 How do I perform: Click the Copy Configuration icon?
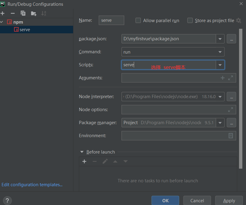pyautogui.click(x=23, y=13)
